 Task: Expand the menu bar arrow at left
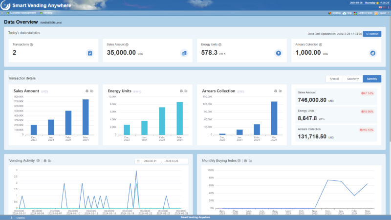(2, 13)
